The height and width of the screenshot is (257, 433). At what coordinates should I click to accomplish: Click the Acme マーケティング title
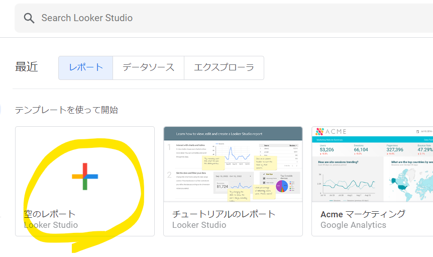pos(363,214)
